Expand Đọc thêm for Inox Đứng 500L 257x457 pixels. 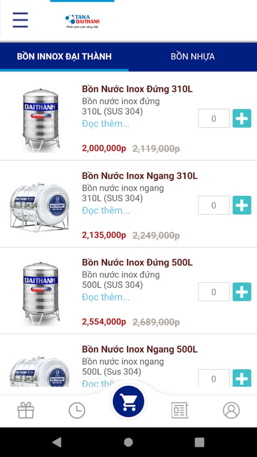click(x=106, y=297)
